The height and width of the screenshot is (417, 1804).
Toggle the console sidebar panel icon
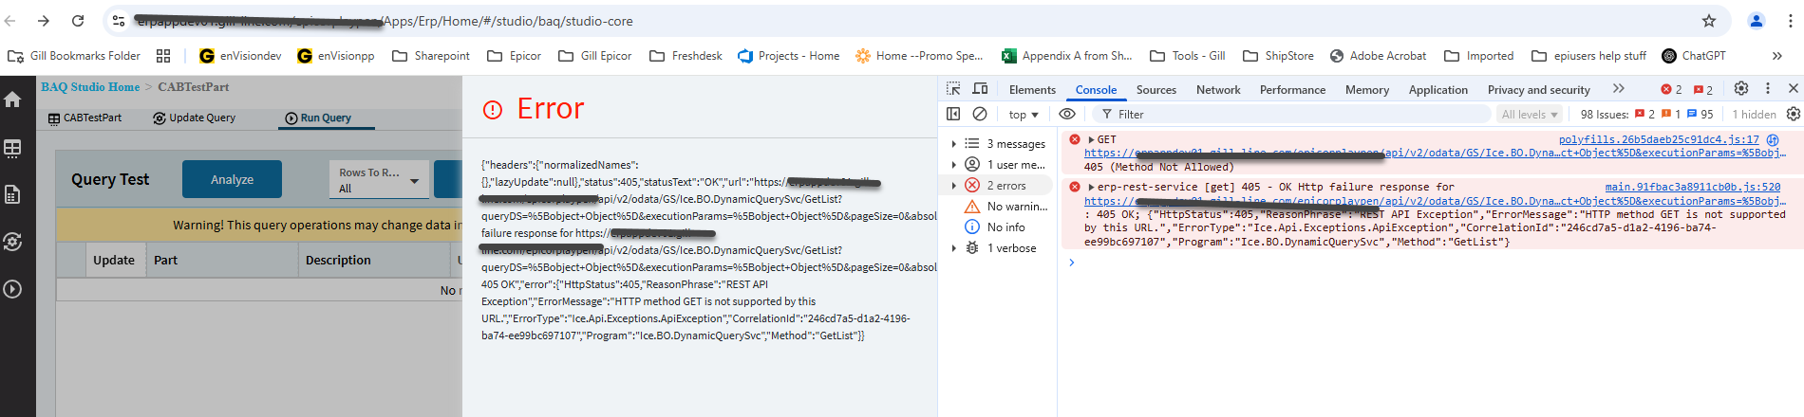tap(953, 114)
